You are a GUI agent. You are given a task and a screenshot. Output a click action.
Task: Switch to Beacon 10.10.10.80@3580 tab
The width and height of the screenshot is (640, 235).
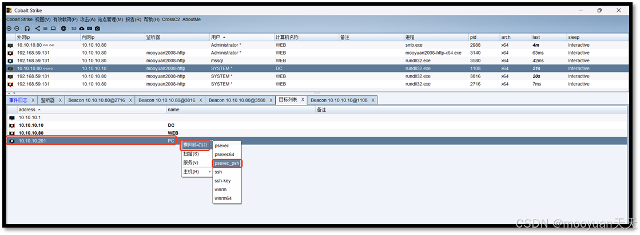click(237, 100)
